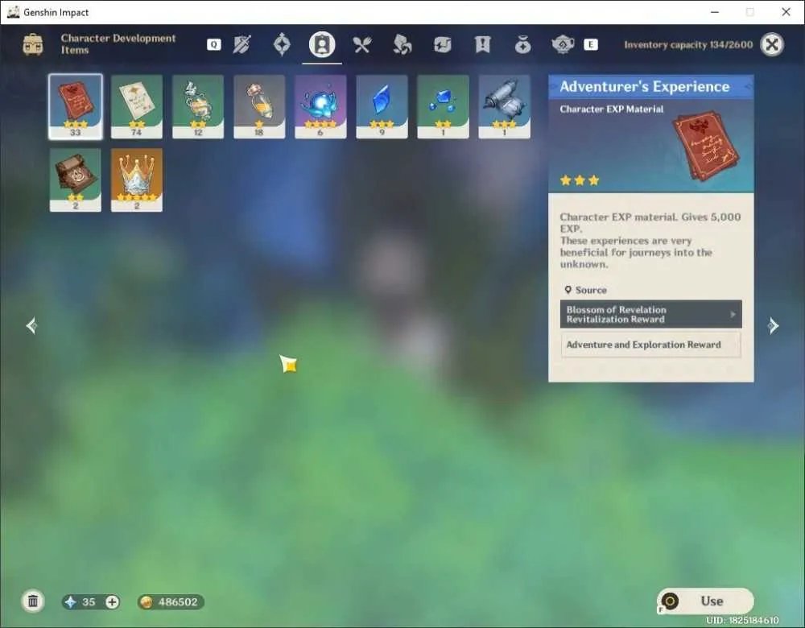Image resolution: width=805 pixels, height=628 pixels.
Task: Select the Materials tab icon
Action: click(x=402, y=44)
